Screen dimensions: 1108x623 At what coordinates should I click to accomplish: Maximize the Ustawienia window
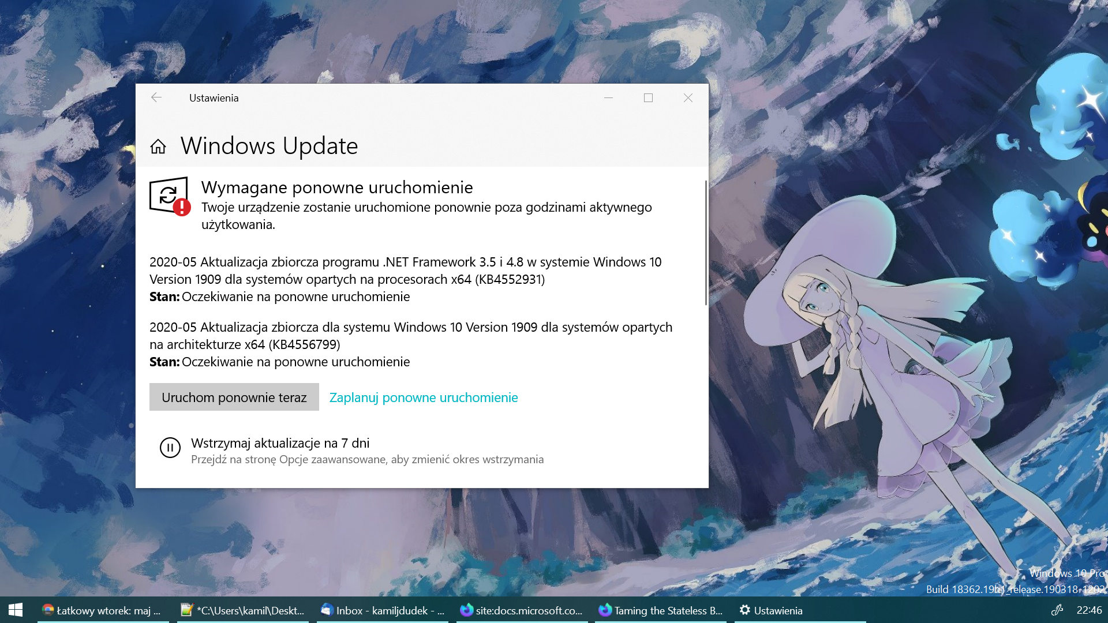click(x=648, y=98)
